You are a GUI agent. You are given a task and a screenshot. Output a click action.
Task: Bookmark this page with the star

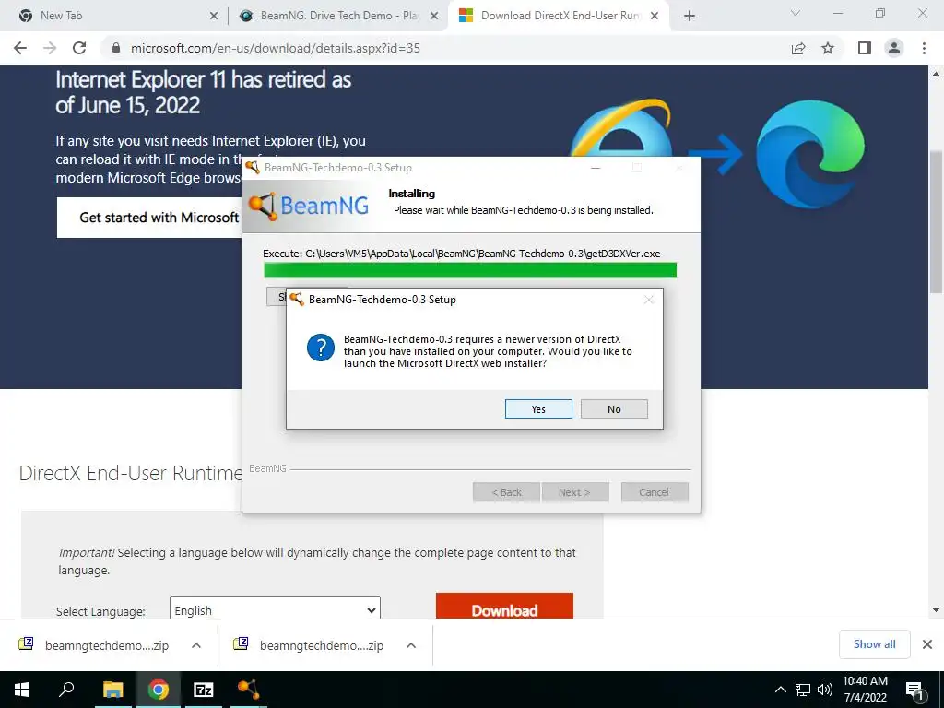[828, 48]
